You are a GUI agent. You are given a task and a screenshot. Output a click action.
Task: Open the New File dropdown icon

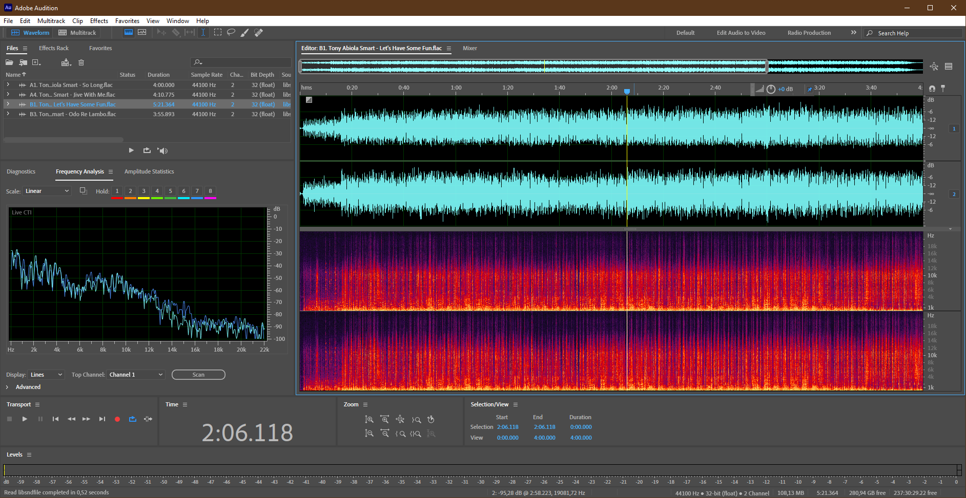(36, 62)
